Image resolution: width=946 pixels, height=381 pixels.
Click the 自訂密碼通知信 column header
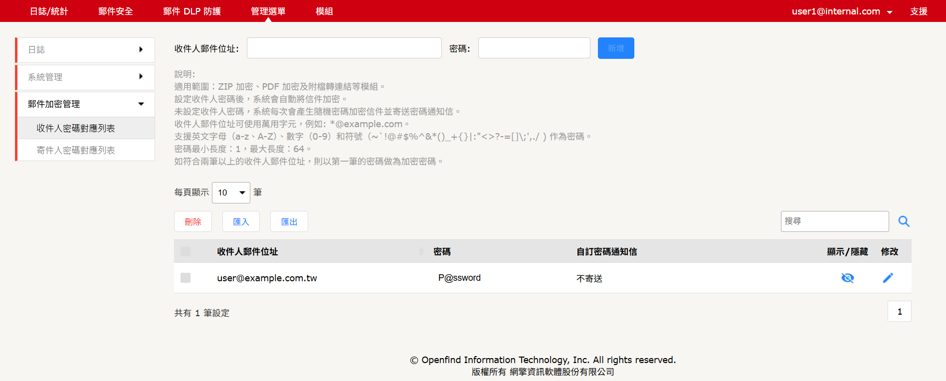[607, 252]
